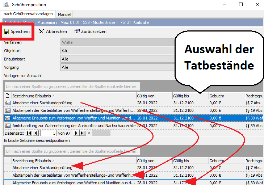Viewport: 264px width, 185px height.
Task: Select the nach Gebührensatzvorlagen tab
Action: [x=28, y=14]
